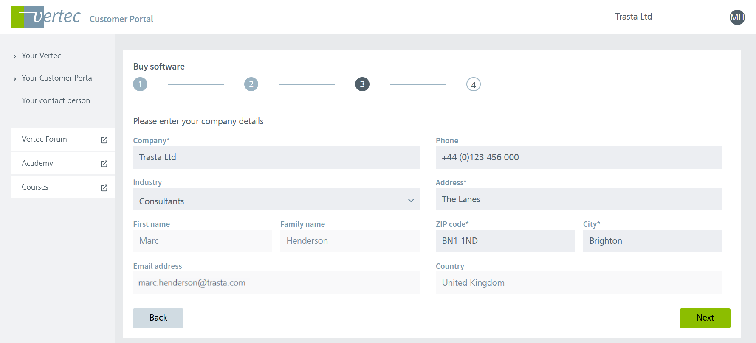Focus the Phone number field

(578, 158)
